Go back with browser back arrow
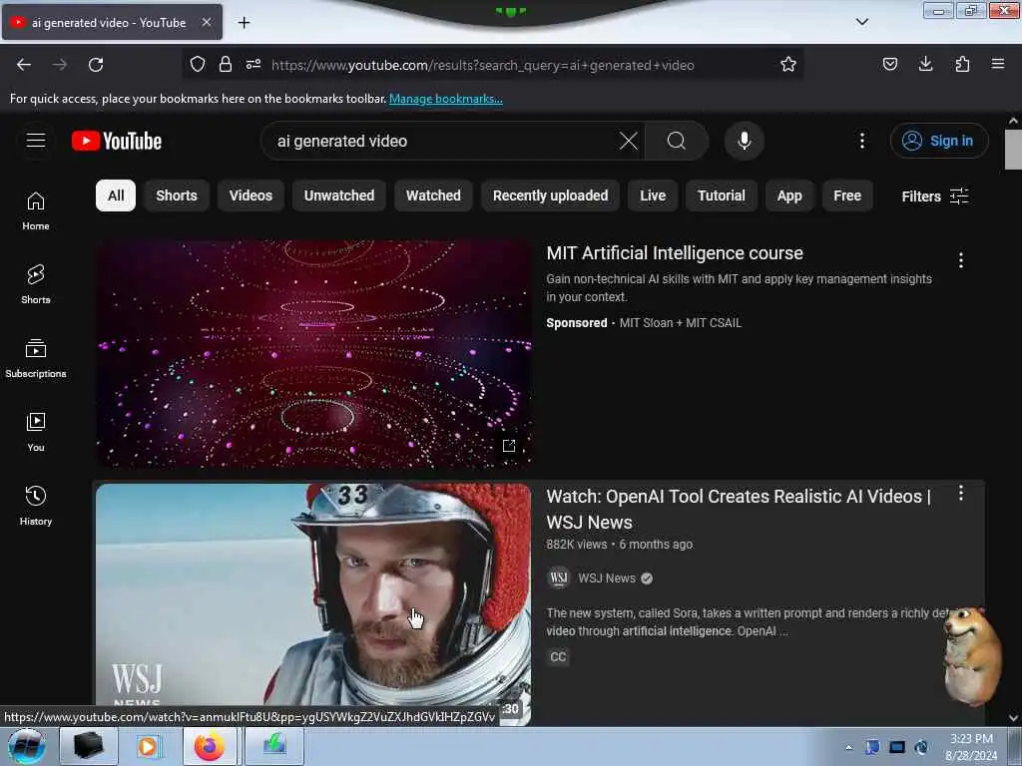Viewport: 1022px width, 766px height. 24,65
